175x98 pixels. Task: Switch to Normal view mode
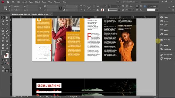(3, 71)
